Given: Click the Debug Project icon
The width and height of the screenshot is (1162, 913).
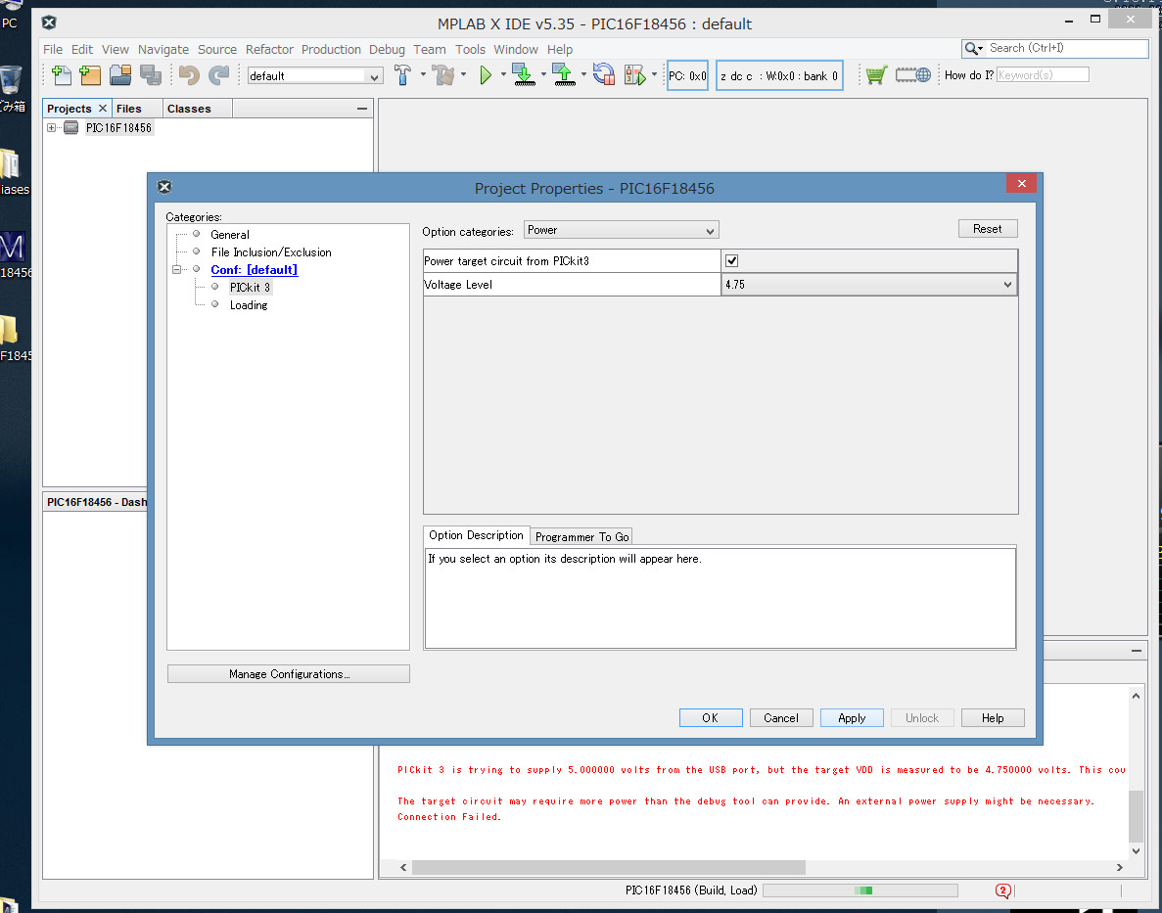Looking at the screenshot, I should point(635,74).
